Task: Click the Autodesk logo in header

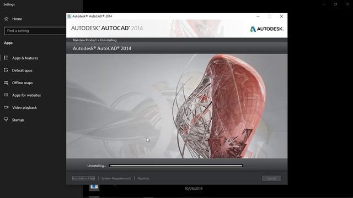Action: pyautogui.click(x=267, y=29)
